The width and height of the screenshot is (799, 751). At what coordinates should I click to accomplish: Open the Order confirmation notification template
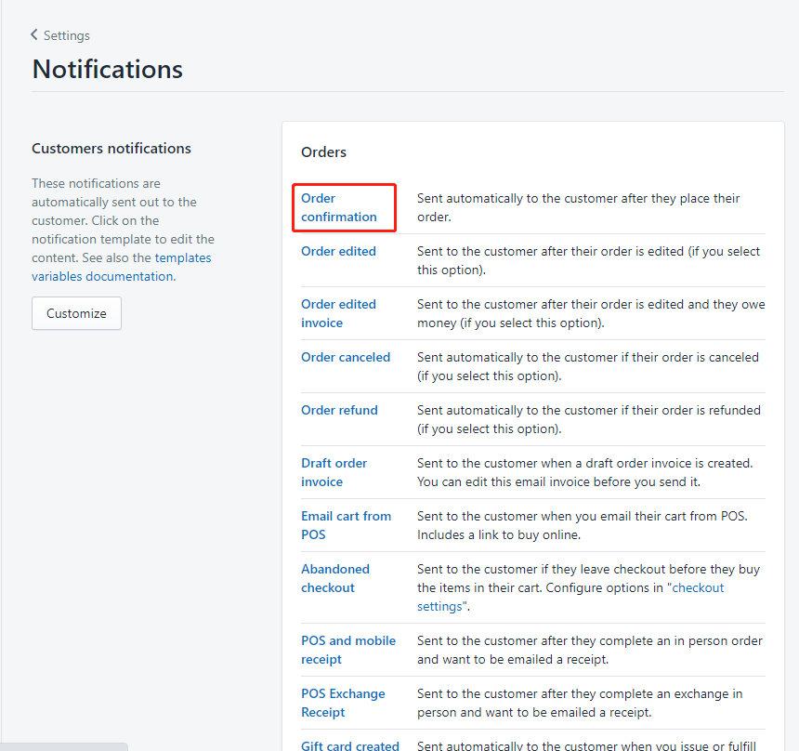coord(339,207)
